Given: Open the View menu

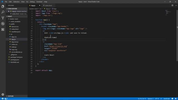Looking at the screenshot, I should (x=23, y=2).
